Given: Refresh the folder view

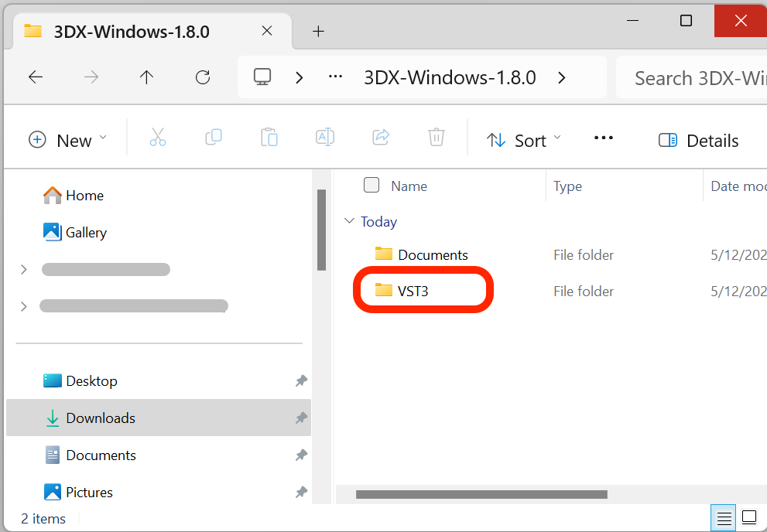Looking at the screenshot, I should pos(203,77).
